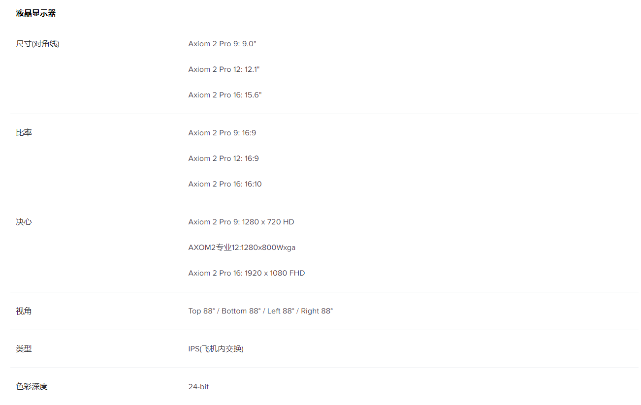Click the 液晶显示器 section heading
This screenshot has width=641, height=405.
point(36,13)
